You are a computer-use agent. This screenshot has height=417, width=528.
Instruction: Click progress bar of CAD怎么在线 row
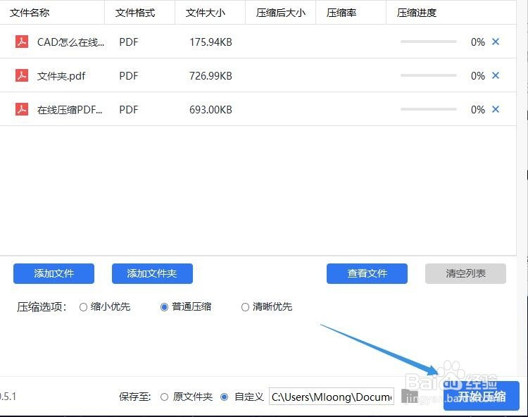coord(429,42)
